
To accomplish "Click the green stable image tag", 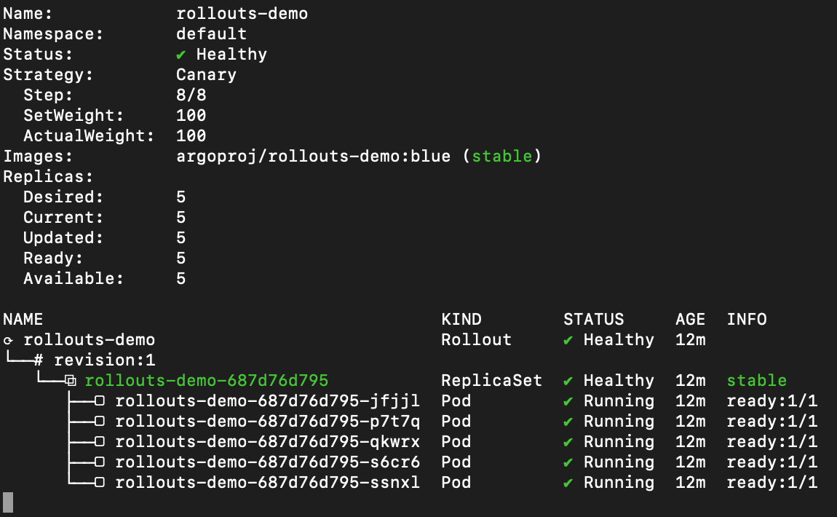I will [x=501, y=157].
